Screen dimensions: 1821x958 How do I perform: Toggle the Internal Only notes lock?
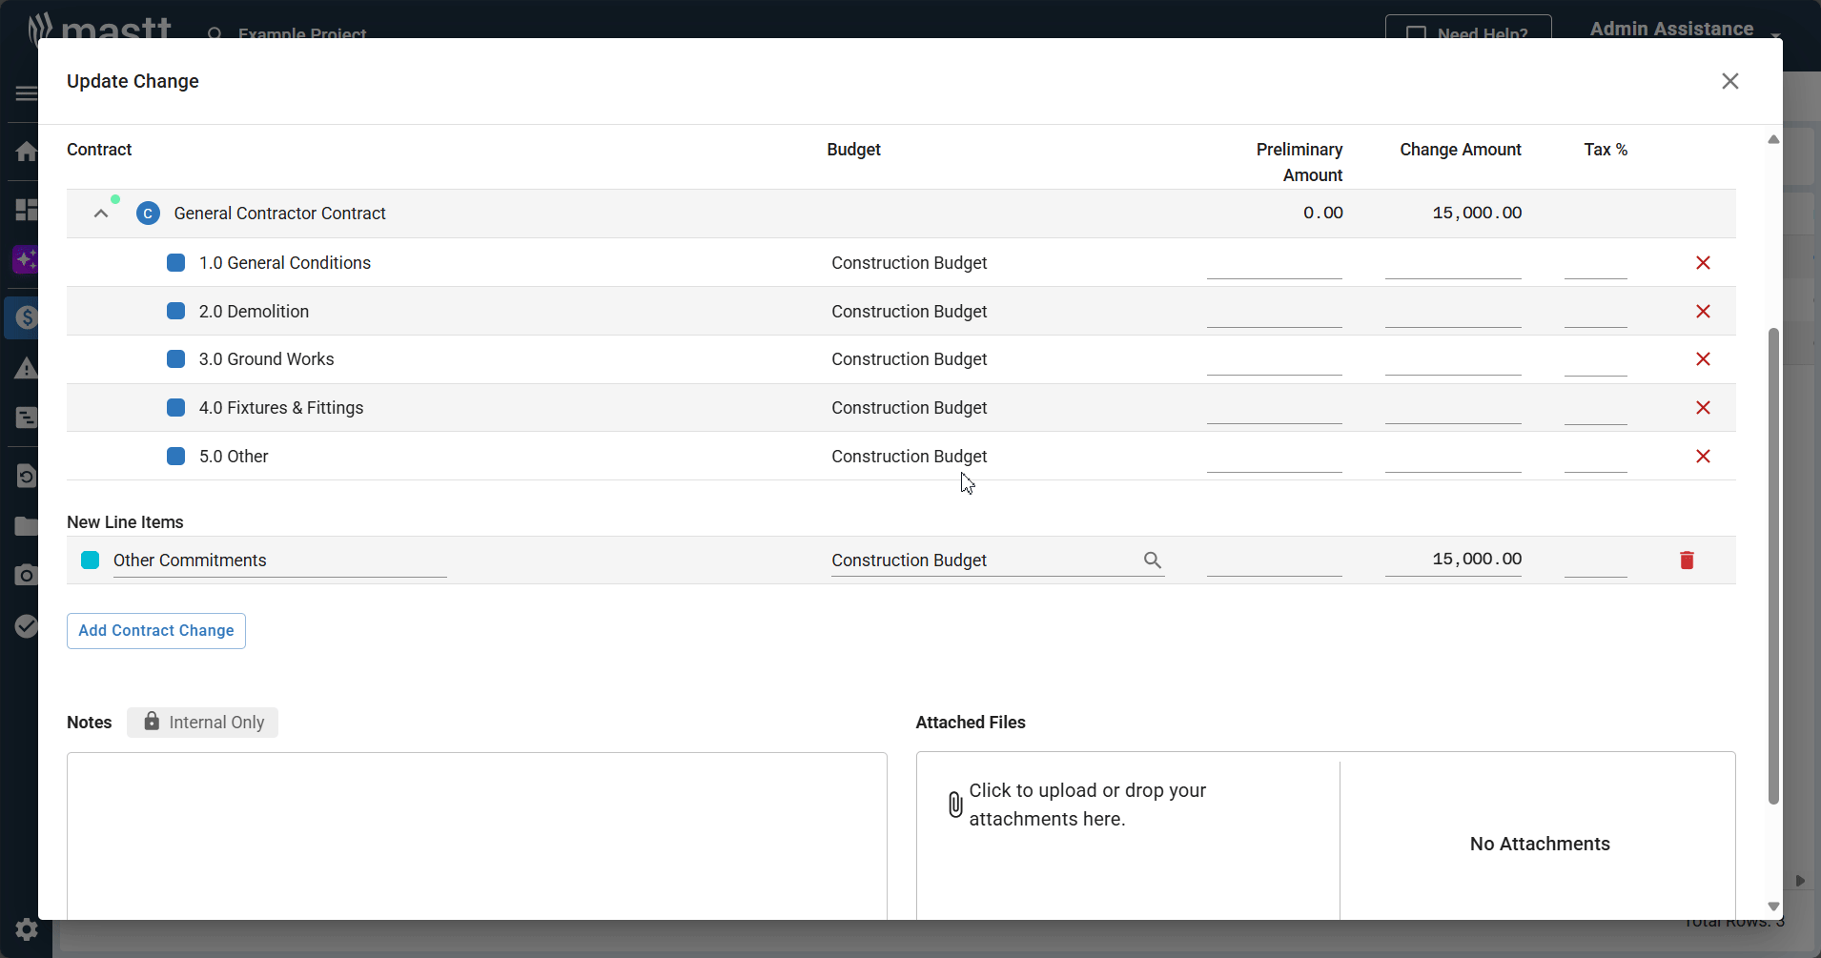point(202,723)
